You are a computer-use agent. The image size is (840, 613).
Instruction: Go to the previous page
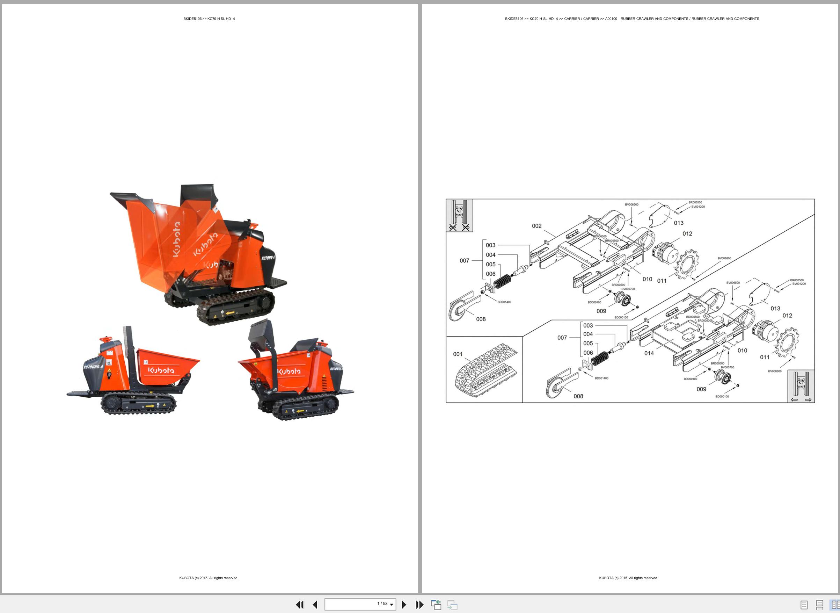pos(315,605)
